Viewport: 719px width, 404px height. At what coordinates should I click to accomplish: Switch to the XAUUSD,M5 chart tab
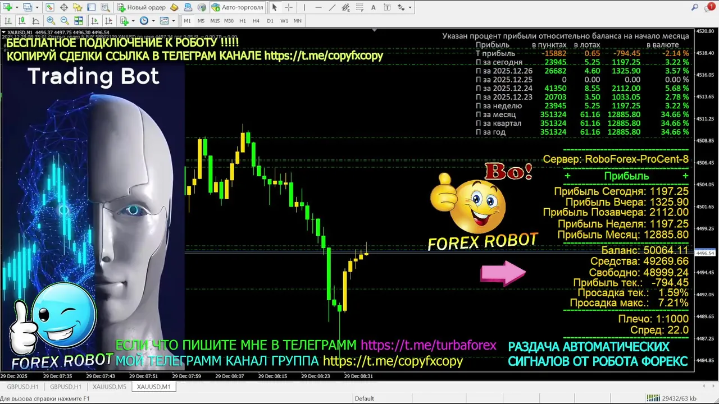[x=110, y=387]
